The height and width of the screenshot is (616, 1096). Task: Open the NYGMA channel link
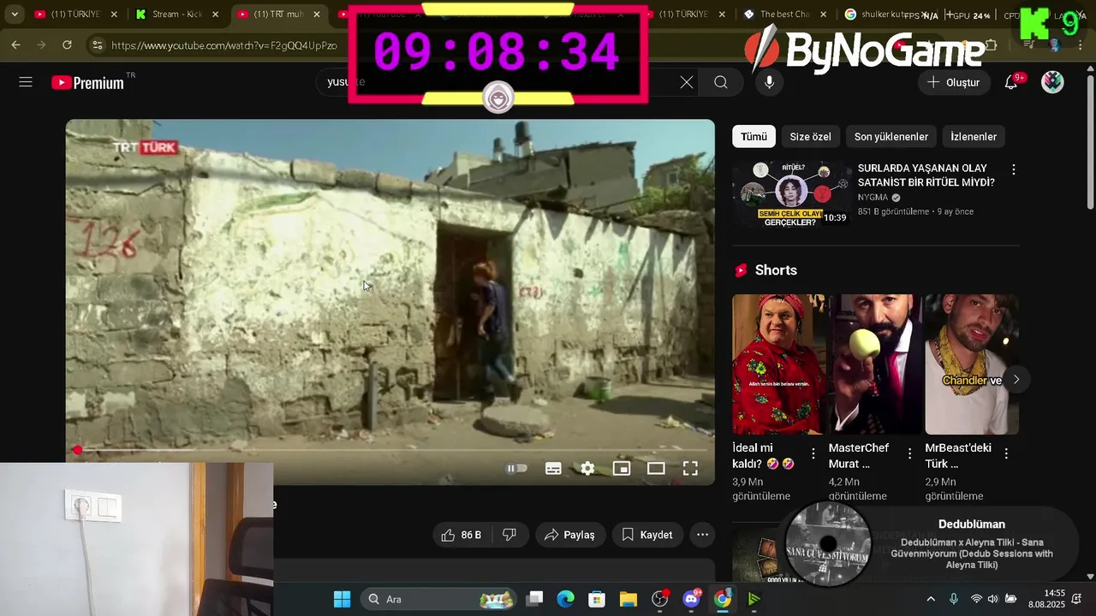click(x=873, y=197)
